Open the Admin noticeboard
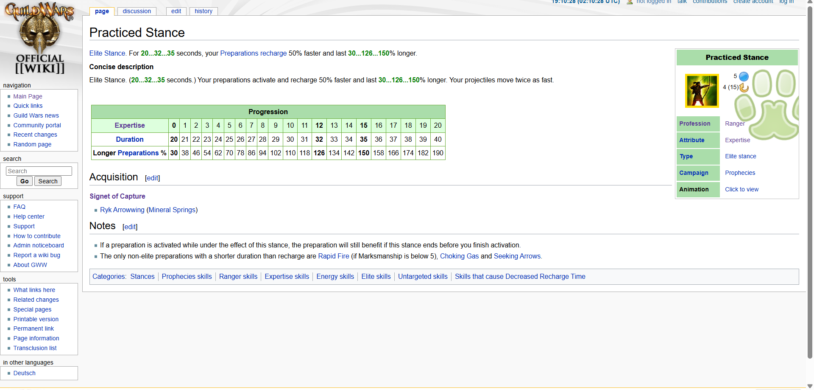Screen dimensions: 814x390 (39, 245)
